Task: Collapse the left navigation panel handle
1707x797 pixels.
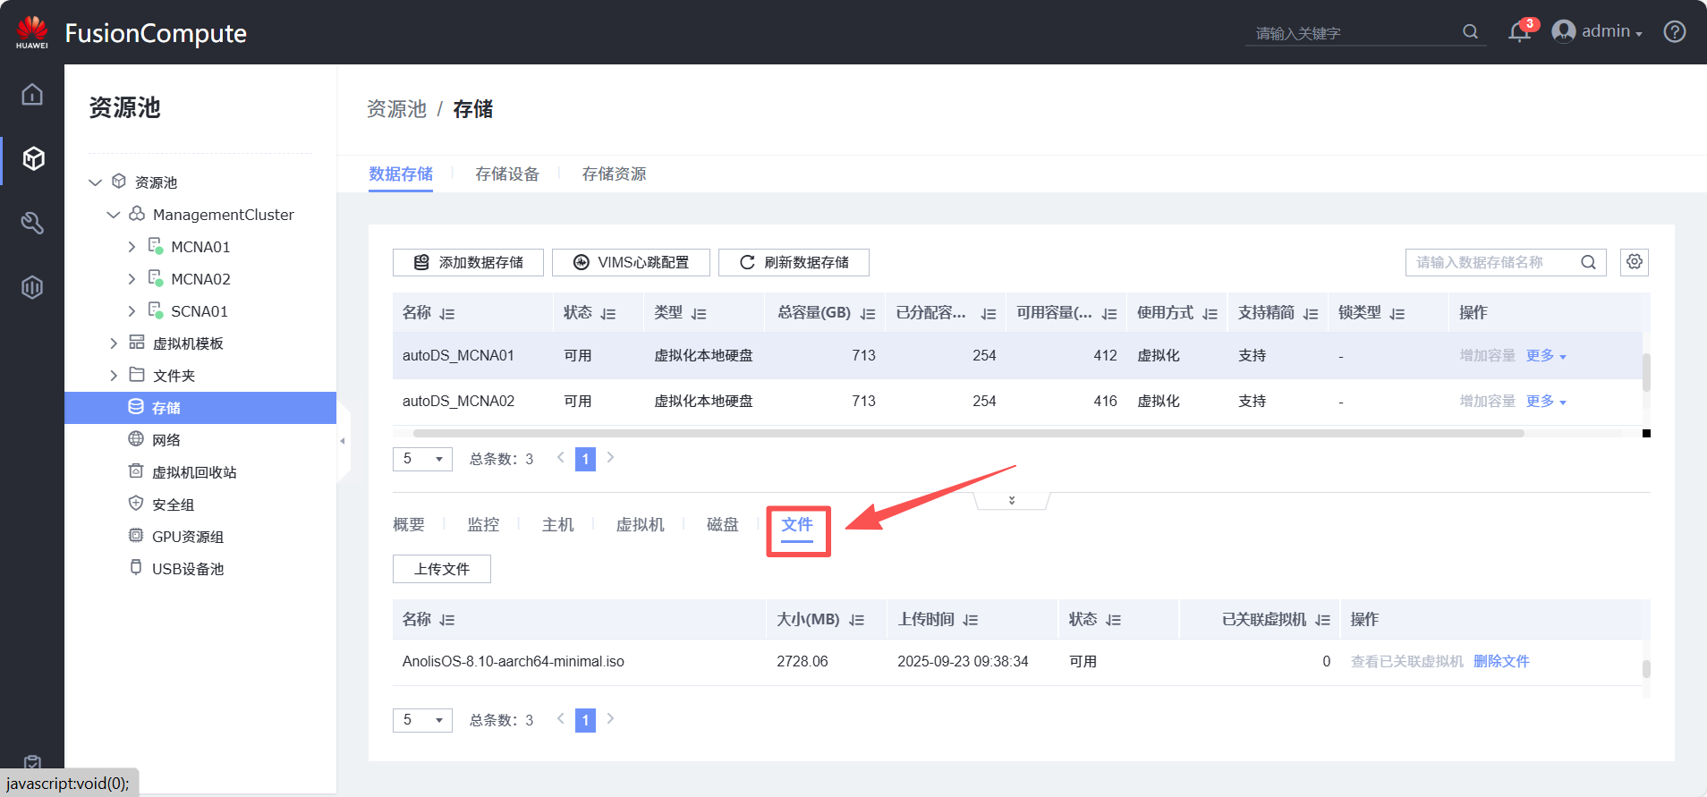Action: pos(343,441)
